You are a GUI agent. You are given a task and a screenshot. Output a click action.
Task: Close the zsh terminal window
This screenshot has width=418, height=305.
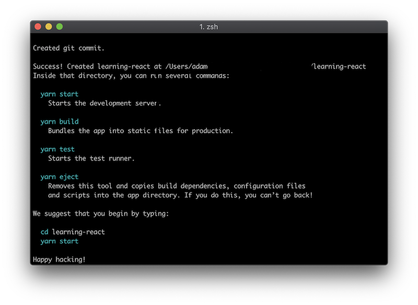(x=38, y=27)
